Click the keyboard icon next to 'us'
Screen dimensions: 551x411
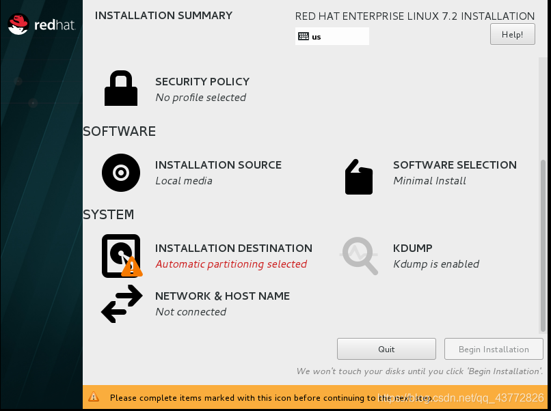[x=304, y=36]
